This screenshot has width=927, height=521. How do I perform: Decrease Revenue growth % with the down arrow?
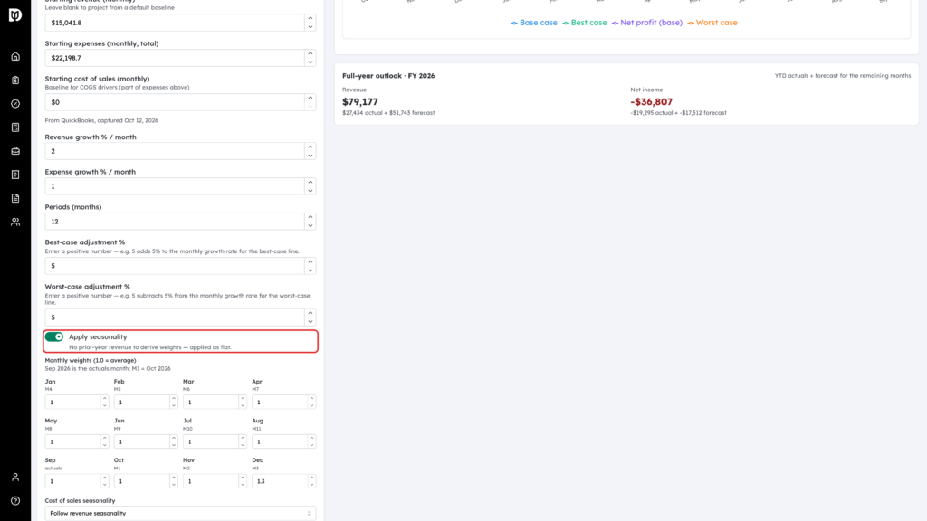[311, 156]
